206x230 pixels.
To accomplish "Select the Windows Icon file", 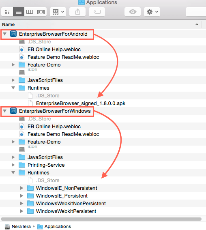I will click(x=22, y=149).
